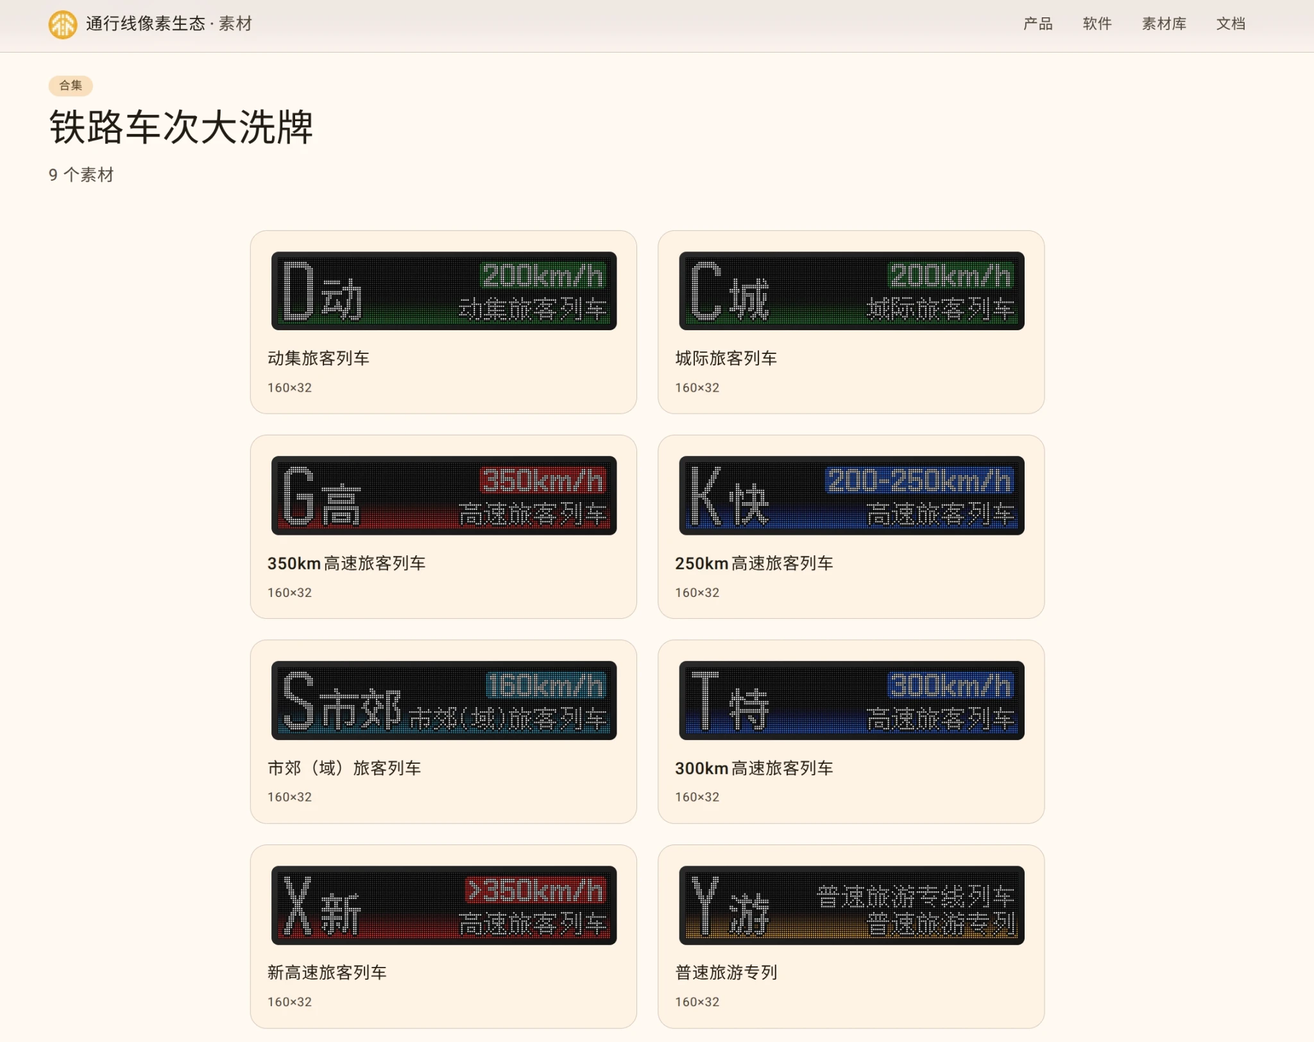Click the 通行线像素生态 · 素材 site title
Screen dimensions: 1314x1042
(x=169, y=24)
